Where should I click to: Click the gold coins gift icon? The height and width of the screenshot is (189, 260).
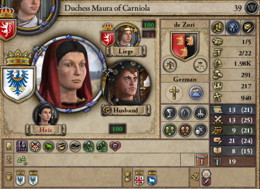click(218, 27)
